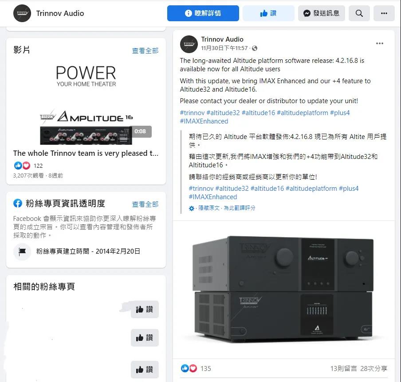The image size is (401, 382).
Task: Open the 13則留言 comments count
Action: tap(343, 368)
